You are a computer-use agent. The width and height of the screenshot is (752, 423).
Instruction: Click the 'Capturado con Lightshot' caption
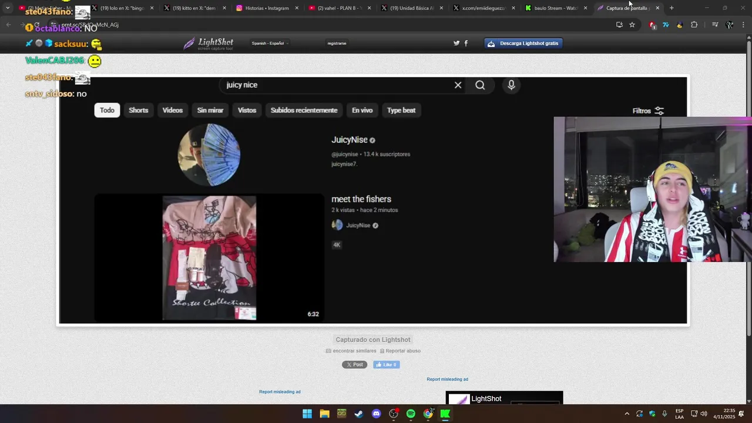373,340
